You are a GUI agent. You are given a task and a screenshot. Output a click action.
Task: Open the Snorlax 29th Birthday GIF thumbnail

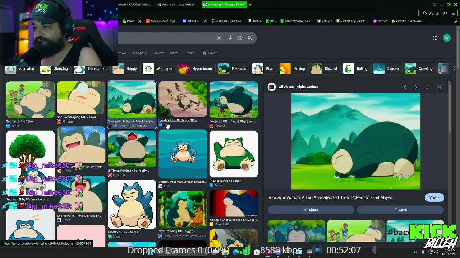183,99
